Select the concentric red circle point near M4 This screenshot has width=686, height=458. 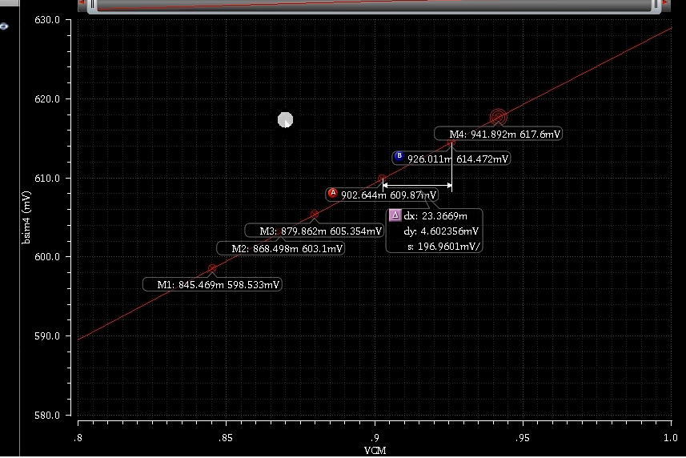click(x=498, y=118)
